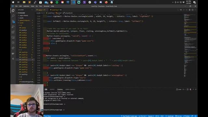Viewport: 208px width, 117px height.
Task: Expand the assets folder
Action: (25, 18)
